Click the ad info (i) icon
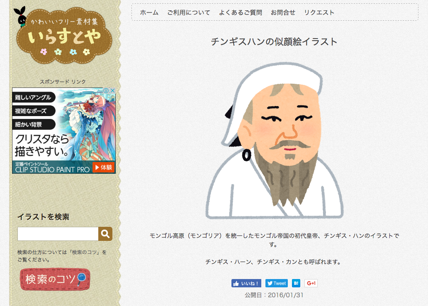 point(106,91)
